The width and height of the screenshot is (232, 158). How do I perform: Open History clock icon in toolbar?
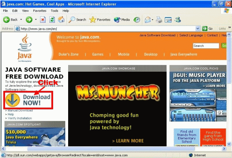(x=137, y=20)
